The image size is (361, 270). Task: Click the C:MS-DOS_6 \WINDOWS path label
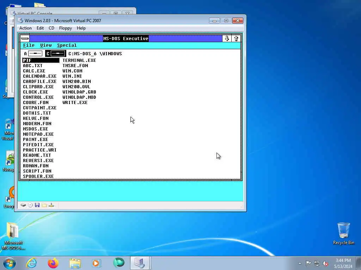click(95, 54)
